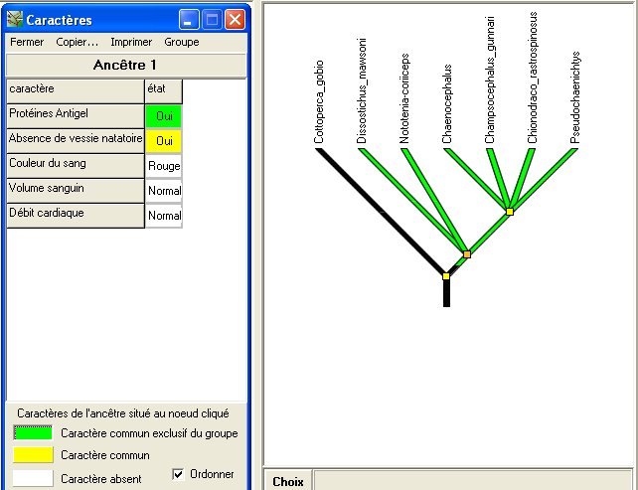Viewport: 638px width, 490px height.
Task: Open the Copier… menu
Action: pos(77,42)
